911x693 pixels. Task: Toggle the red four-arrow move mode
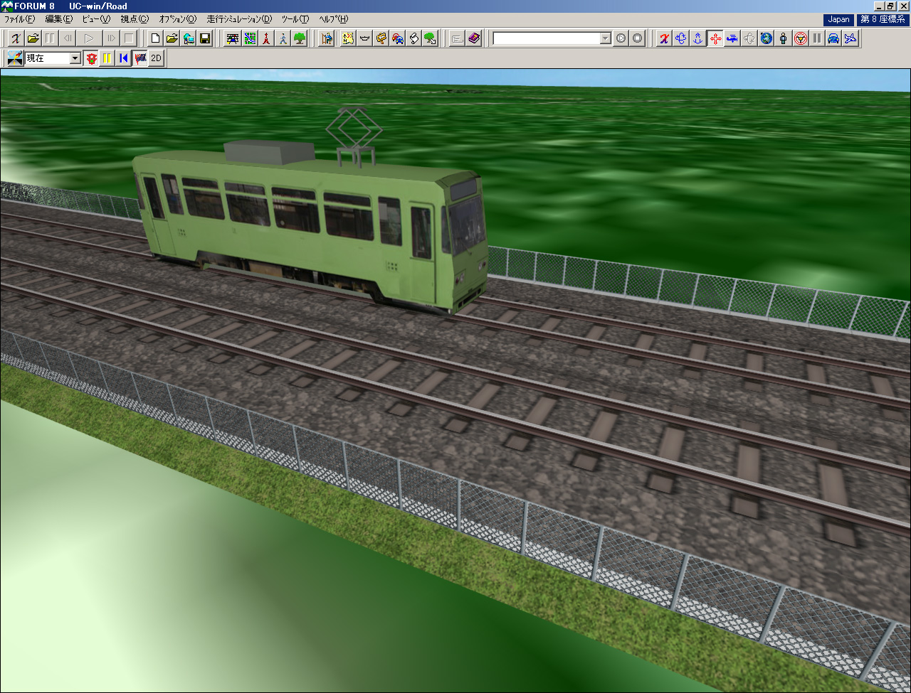(x=715, y=38)
